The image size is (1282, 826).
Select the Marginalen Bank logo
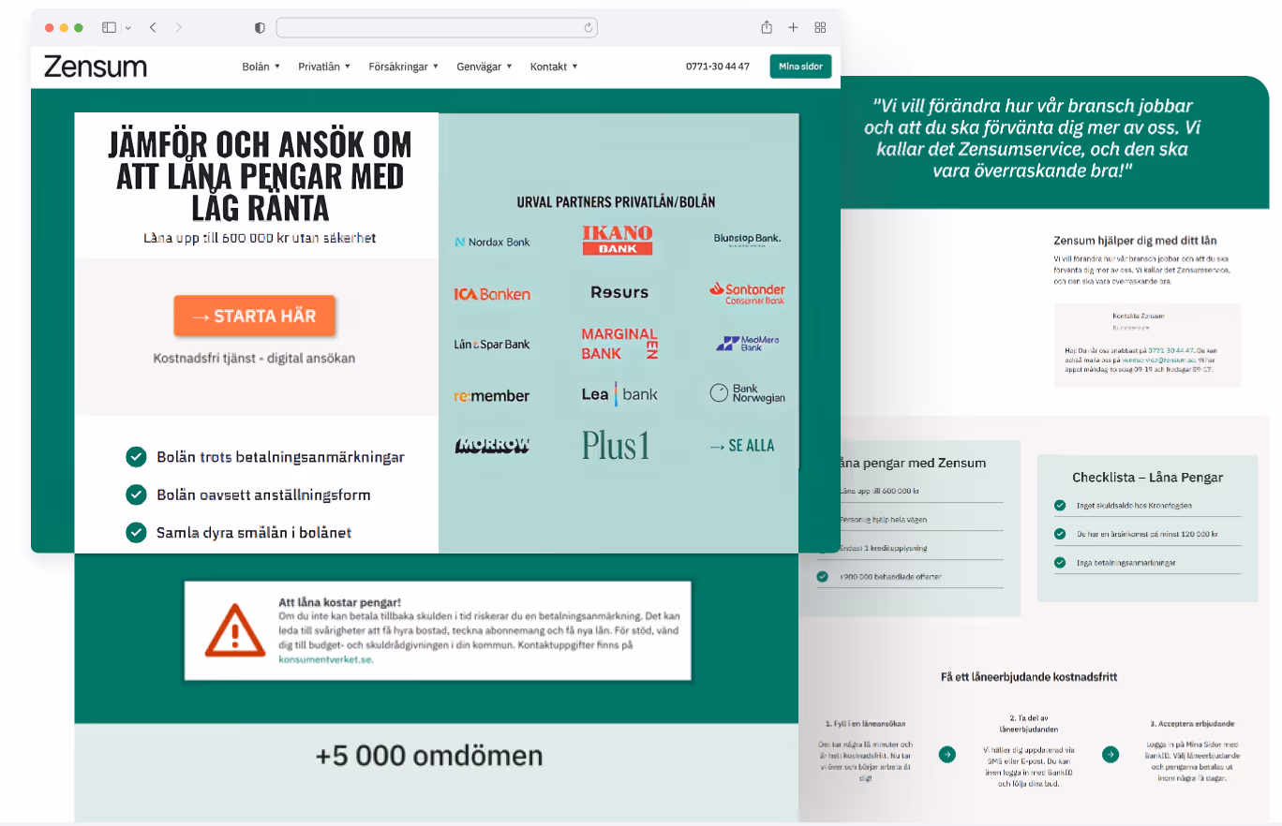tap(619, 344)
